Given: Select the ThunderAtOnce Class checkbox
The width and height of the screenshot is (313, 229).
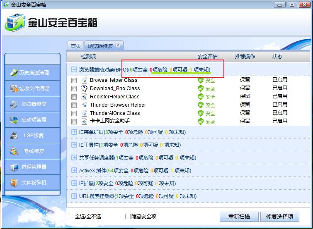Looking at the screenshot, I should click(74, 113).
